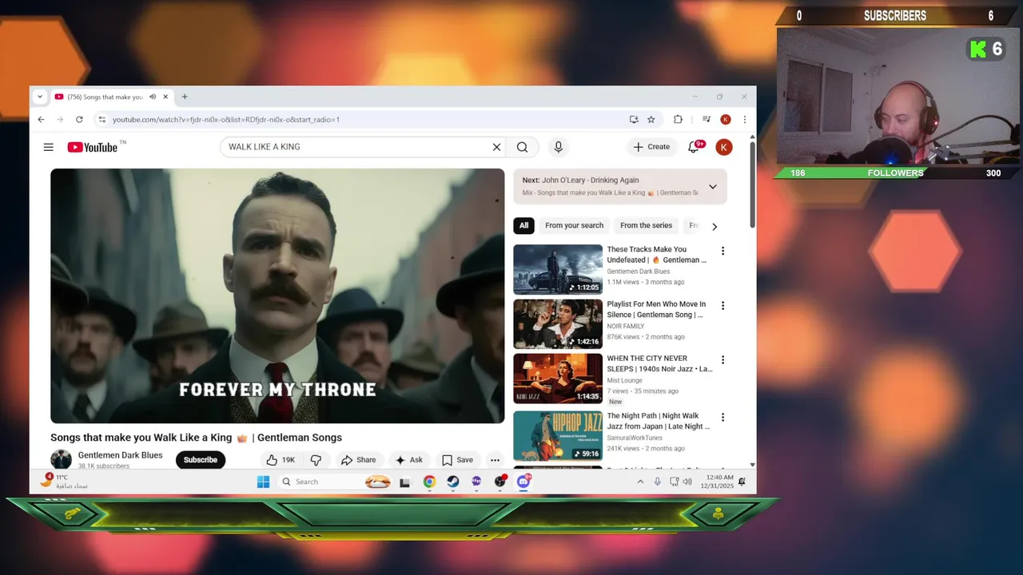
Task: Show hidden system tray icons
Action: coord(640,482)
